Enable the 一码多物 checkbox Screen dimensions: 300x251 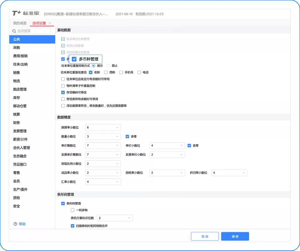click(x=73, y=210)
